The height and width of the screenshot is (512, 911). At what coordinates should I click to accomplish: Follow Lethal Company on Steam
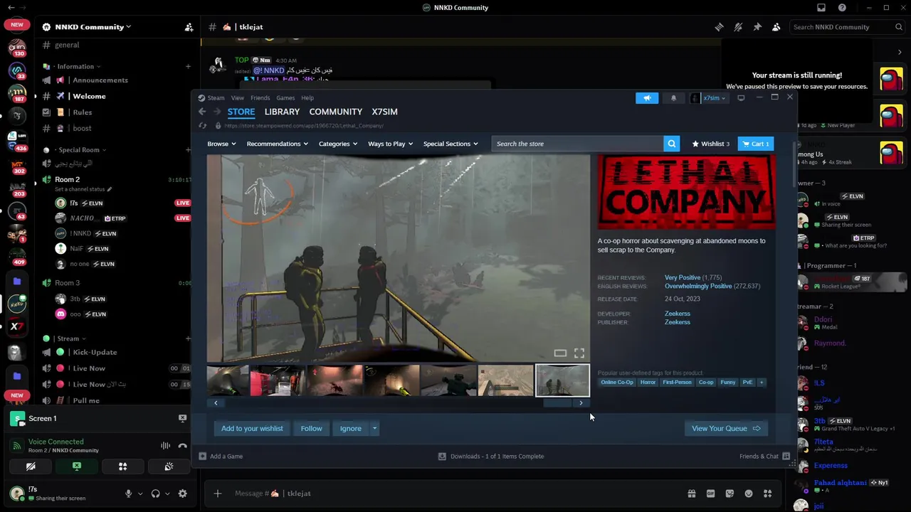pos(311,428)
